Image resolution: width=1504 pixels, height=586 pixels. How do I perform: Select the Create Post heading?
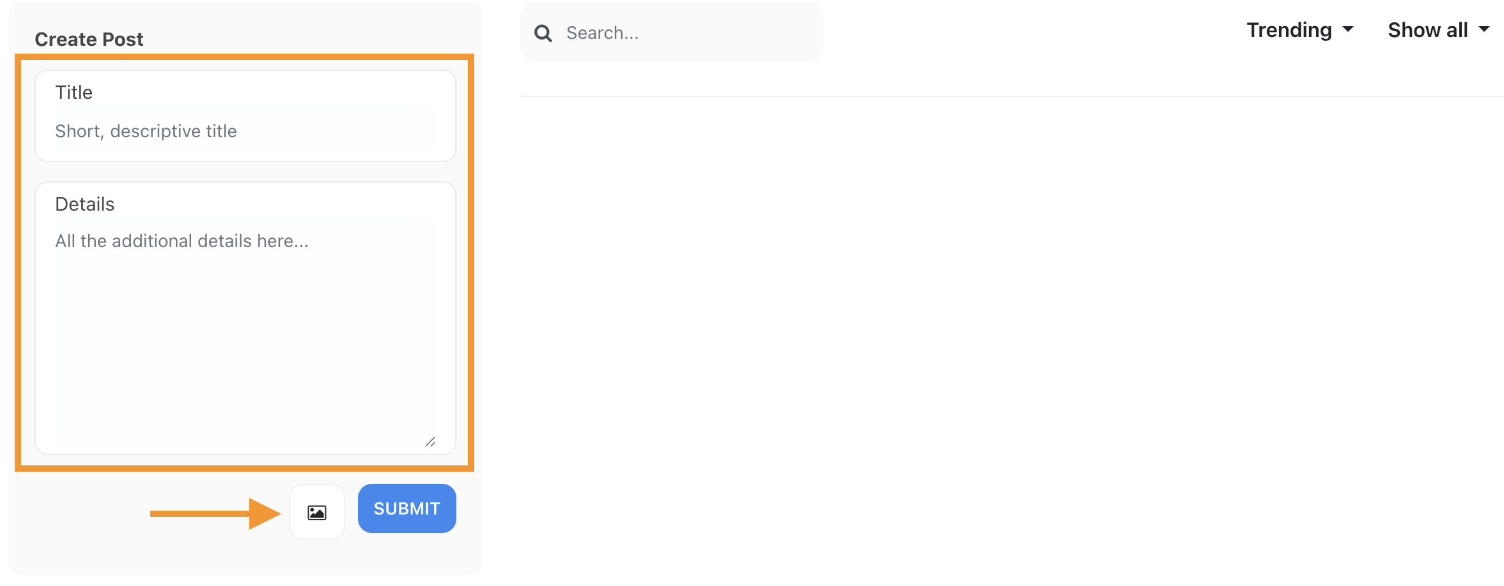pos(89,40)
